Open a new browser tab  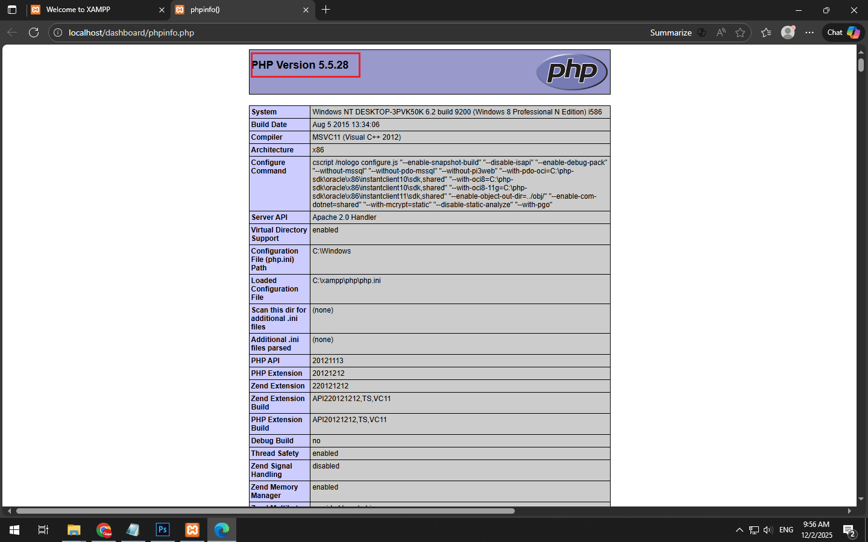(x=326, y=10)
